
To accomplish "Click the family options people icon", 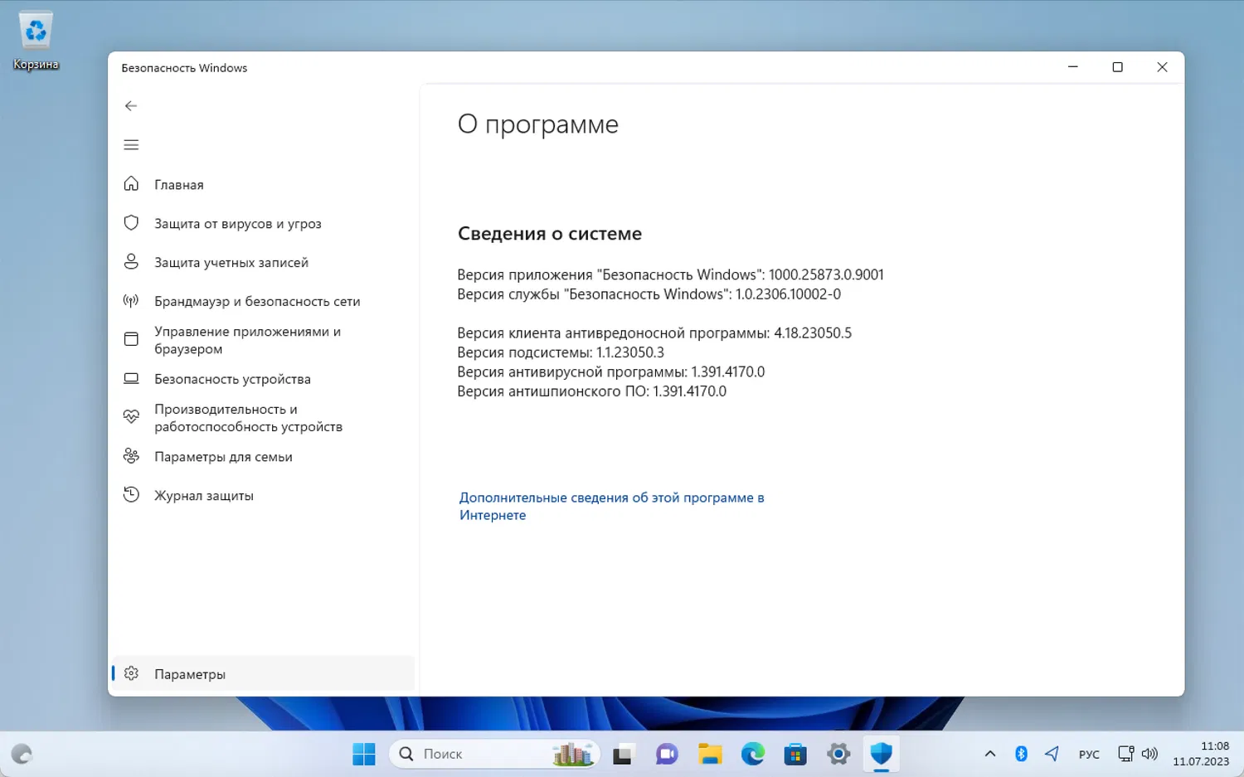I will [131, 456].
